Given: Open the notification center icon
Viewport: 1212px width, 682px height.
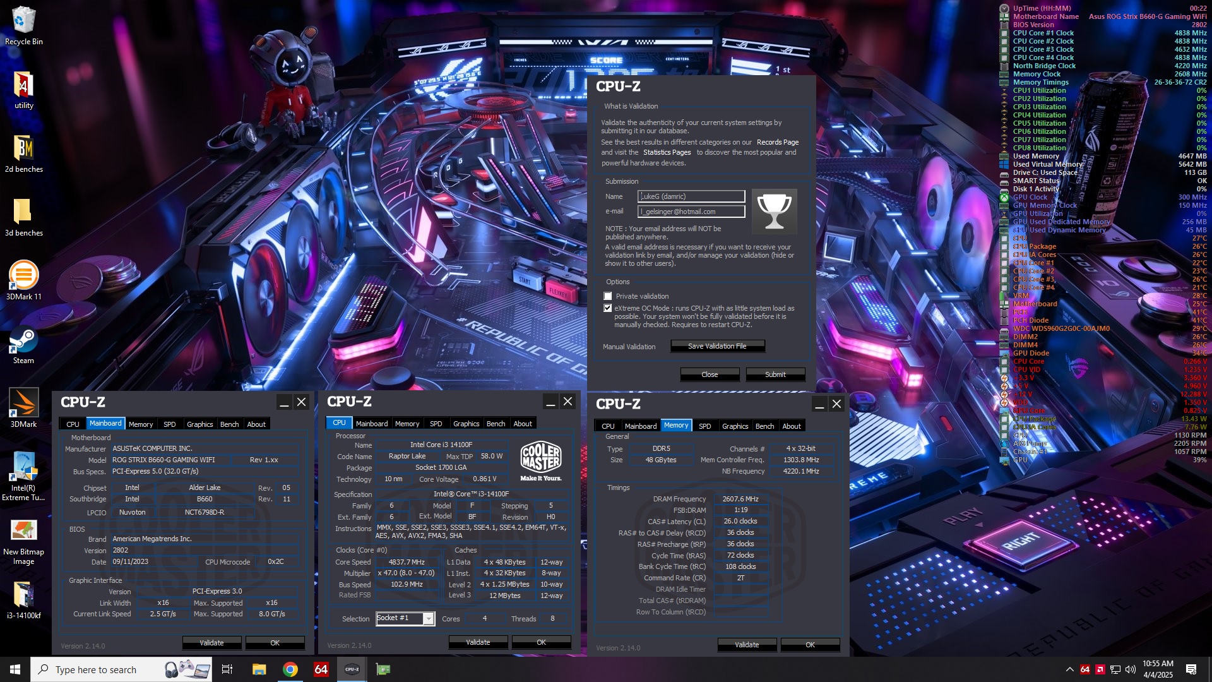Looking at the screenshot, I should (x=1191, y=669).
